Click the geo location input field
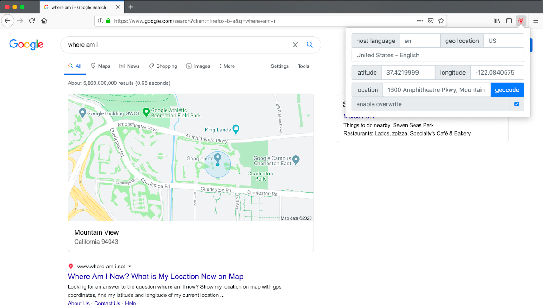Screen dimensions: 543x305 (x=504, y=41)
